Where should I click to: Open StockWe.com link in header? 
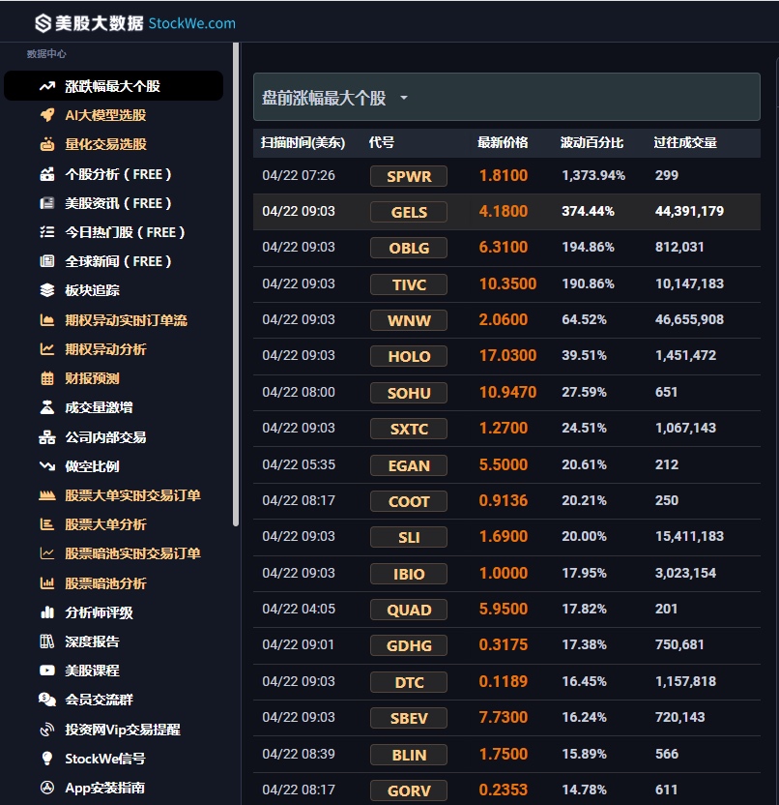(191, 23)
